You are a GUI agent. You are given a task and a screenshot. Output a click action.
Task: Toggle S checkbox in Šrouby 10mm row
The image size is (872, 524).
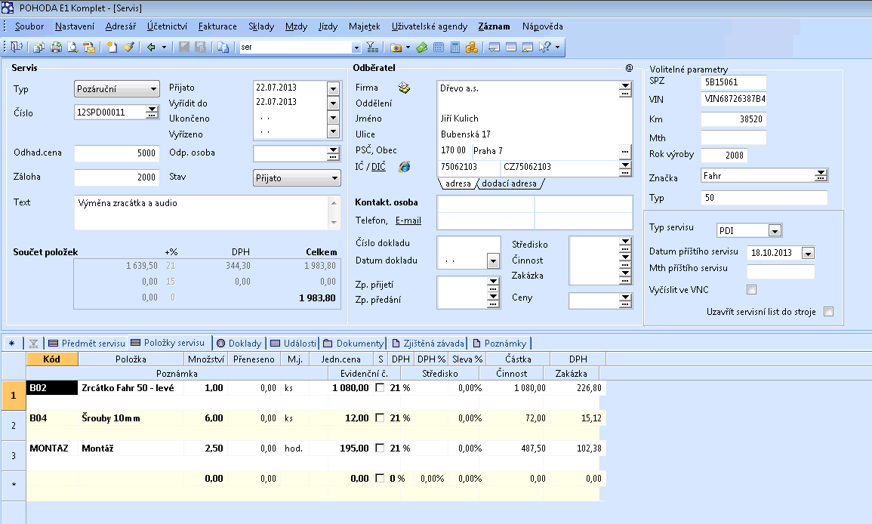click(380, 418)
